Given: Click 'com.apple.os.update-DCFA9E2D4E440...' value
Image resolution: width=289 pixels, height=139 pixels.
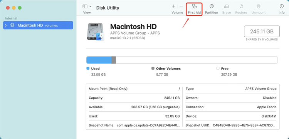Looking at the screenshot, I should [148, 126].
